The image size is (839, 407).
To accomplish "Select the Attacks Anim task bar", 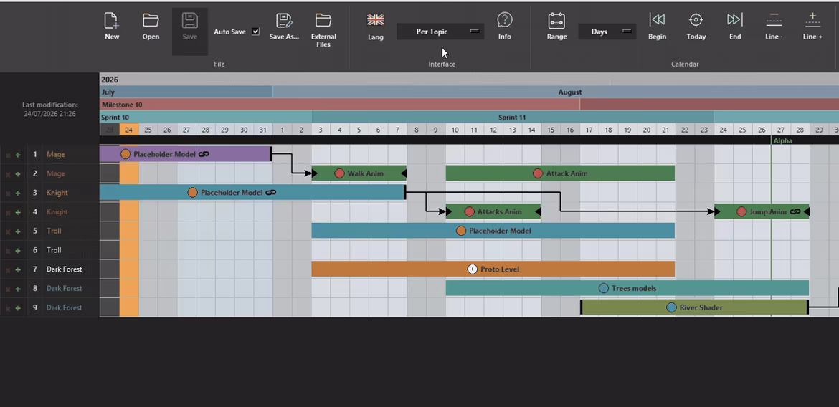I will (x=493, y=212).
